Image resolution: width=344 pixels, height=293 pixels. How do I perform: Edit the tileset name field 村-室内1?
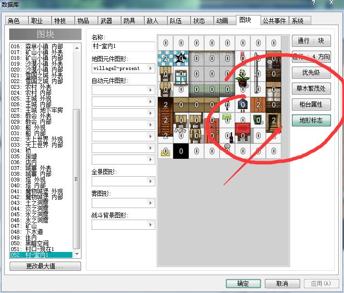124,46
